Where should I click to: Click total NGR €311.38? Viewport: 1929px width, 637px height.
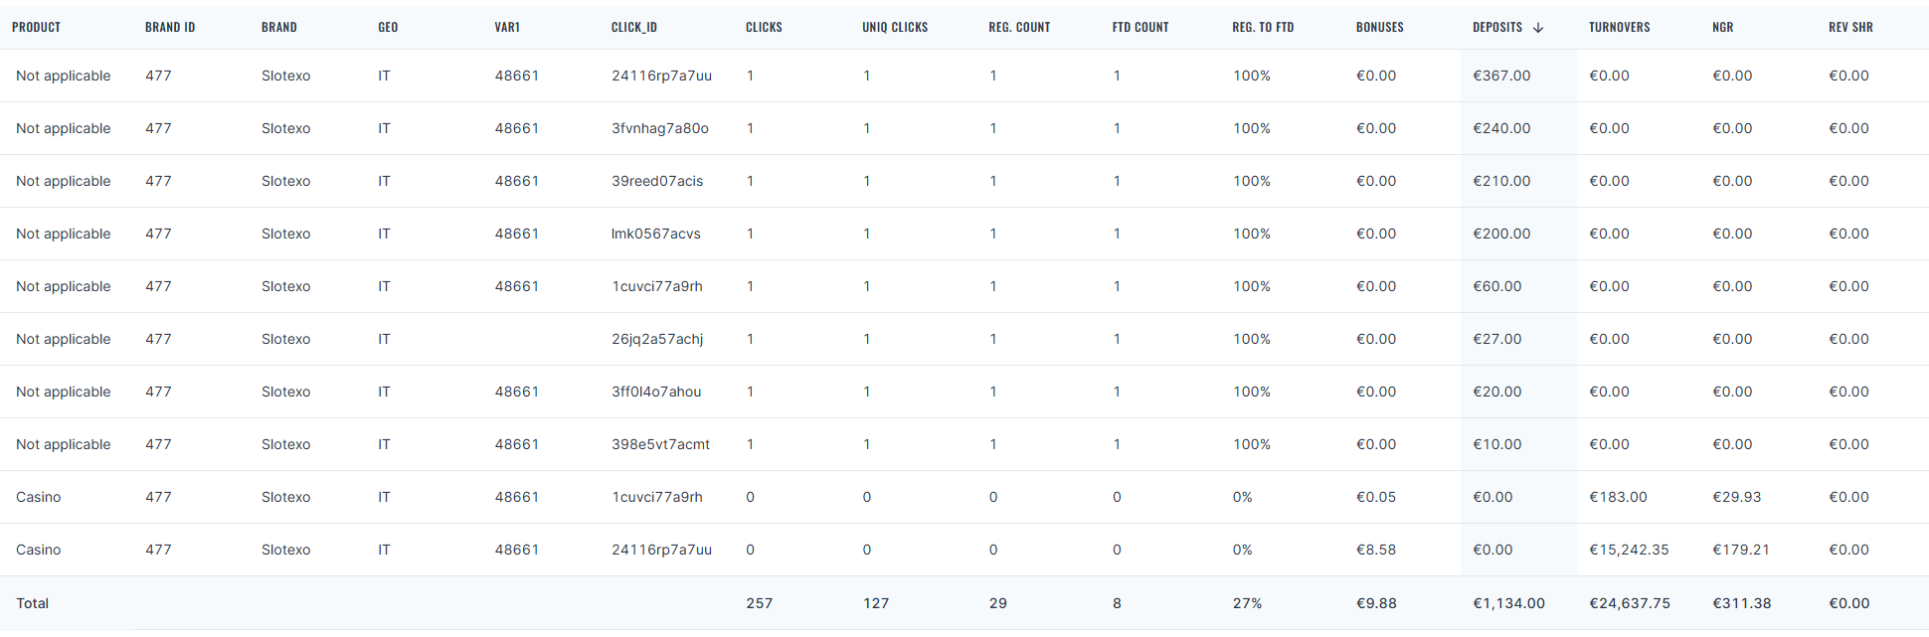point(1741,603)
